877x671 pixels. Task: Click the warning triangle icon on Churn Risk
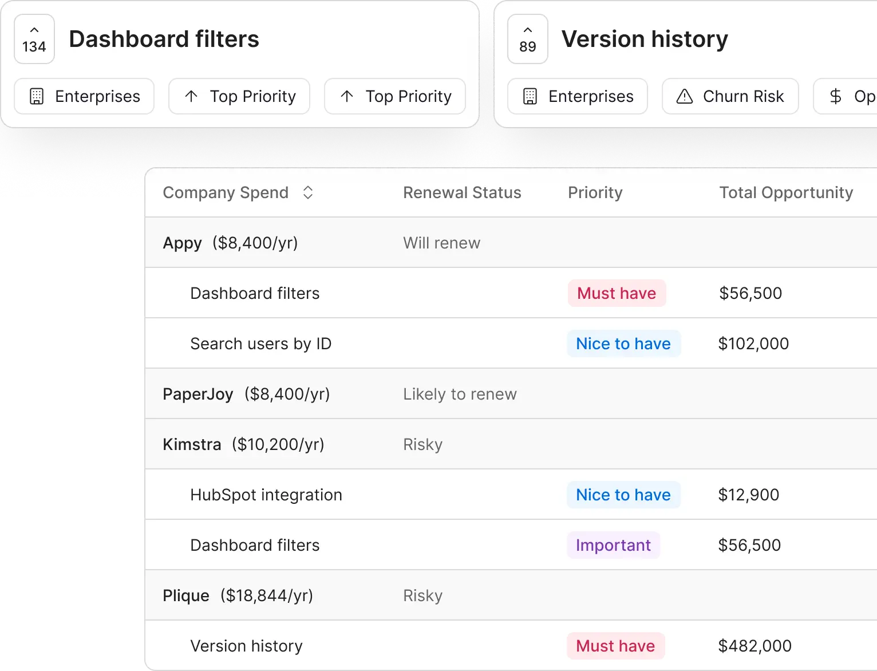[684, 96]
